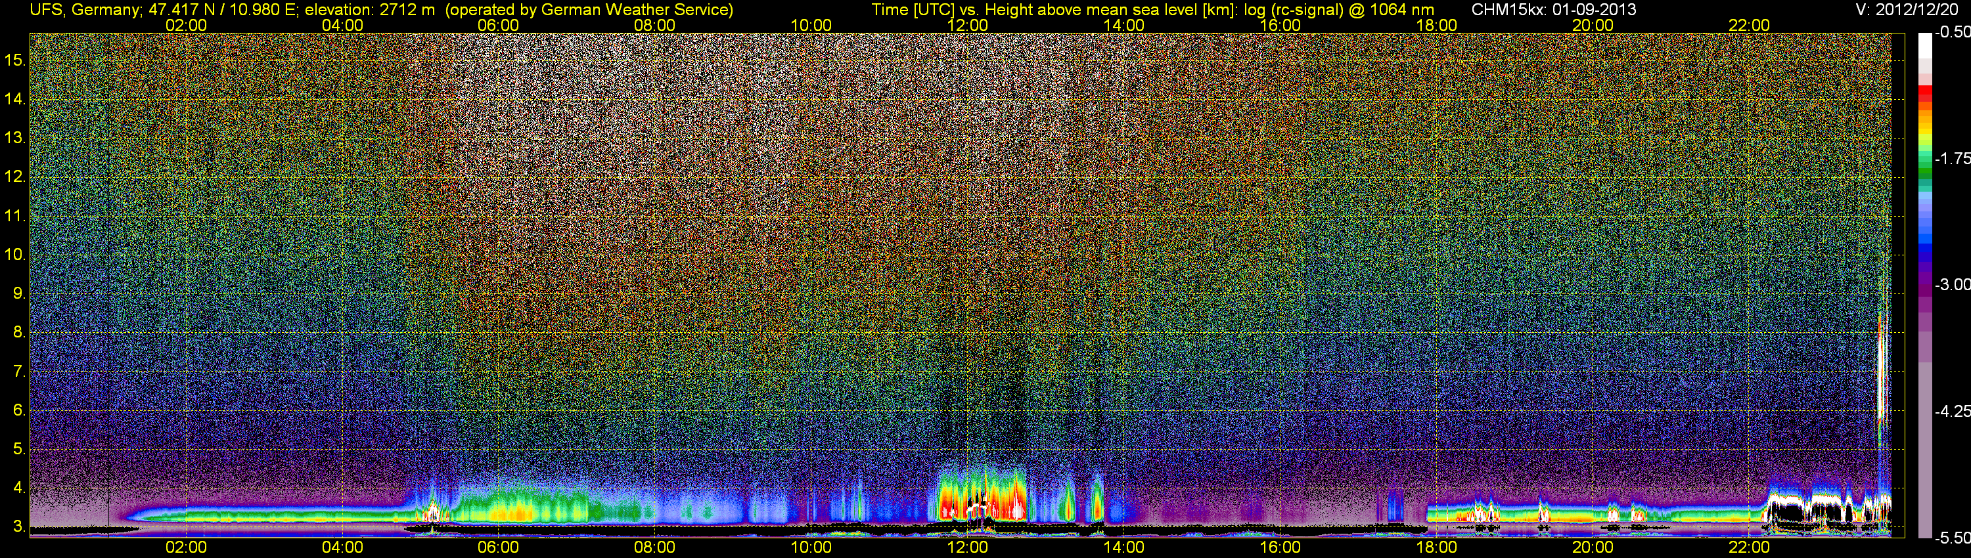Click the 15. km height axis label
Viewport: 1971px width, 558px height.
pos(15,60)
